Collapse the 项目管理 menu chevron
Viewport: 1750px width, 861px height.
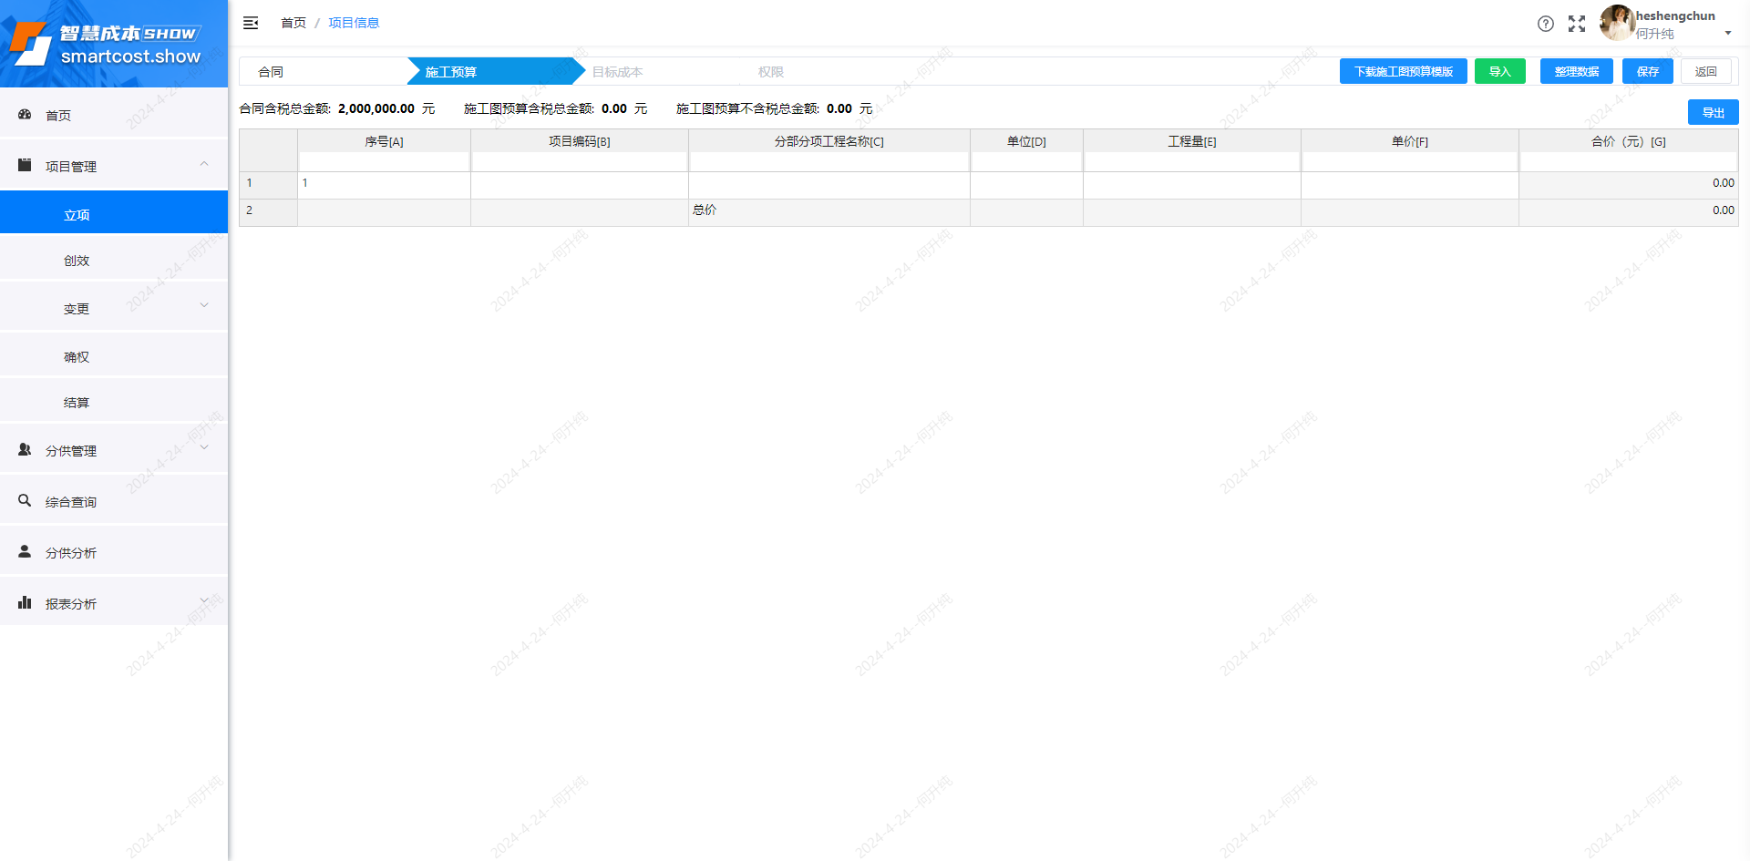[204, 164]
